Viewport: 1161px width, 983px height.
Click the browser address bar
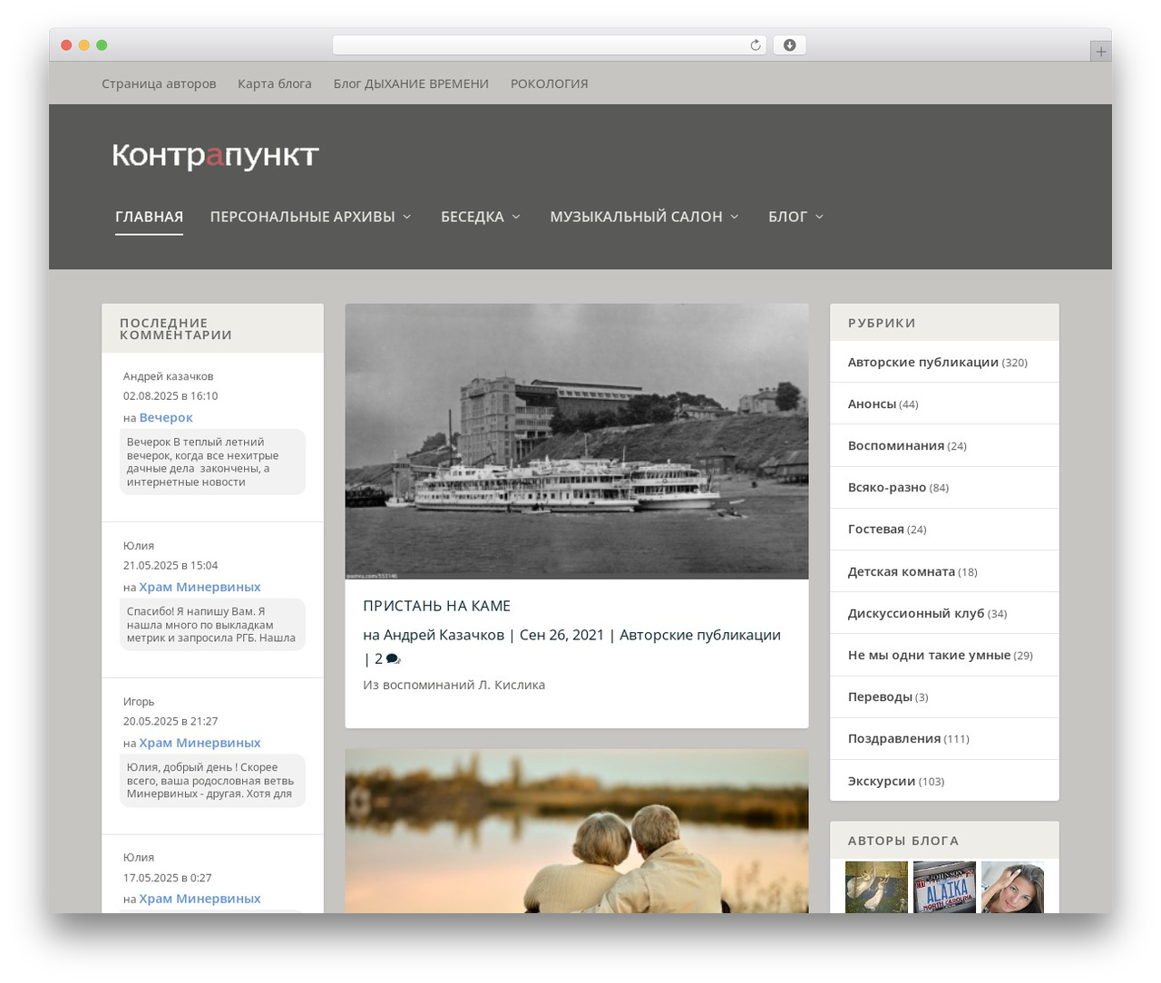[549, 45]
